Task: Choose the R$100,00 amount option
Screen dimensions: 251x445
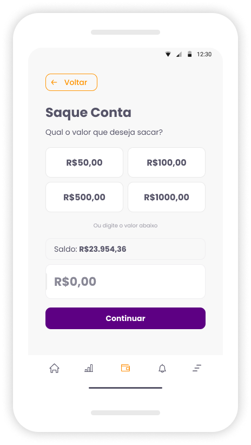Action: [x=167, y=162]
